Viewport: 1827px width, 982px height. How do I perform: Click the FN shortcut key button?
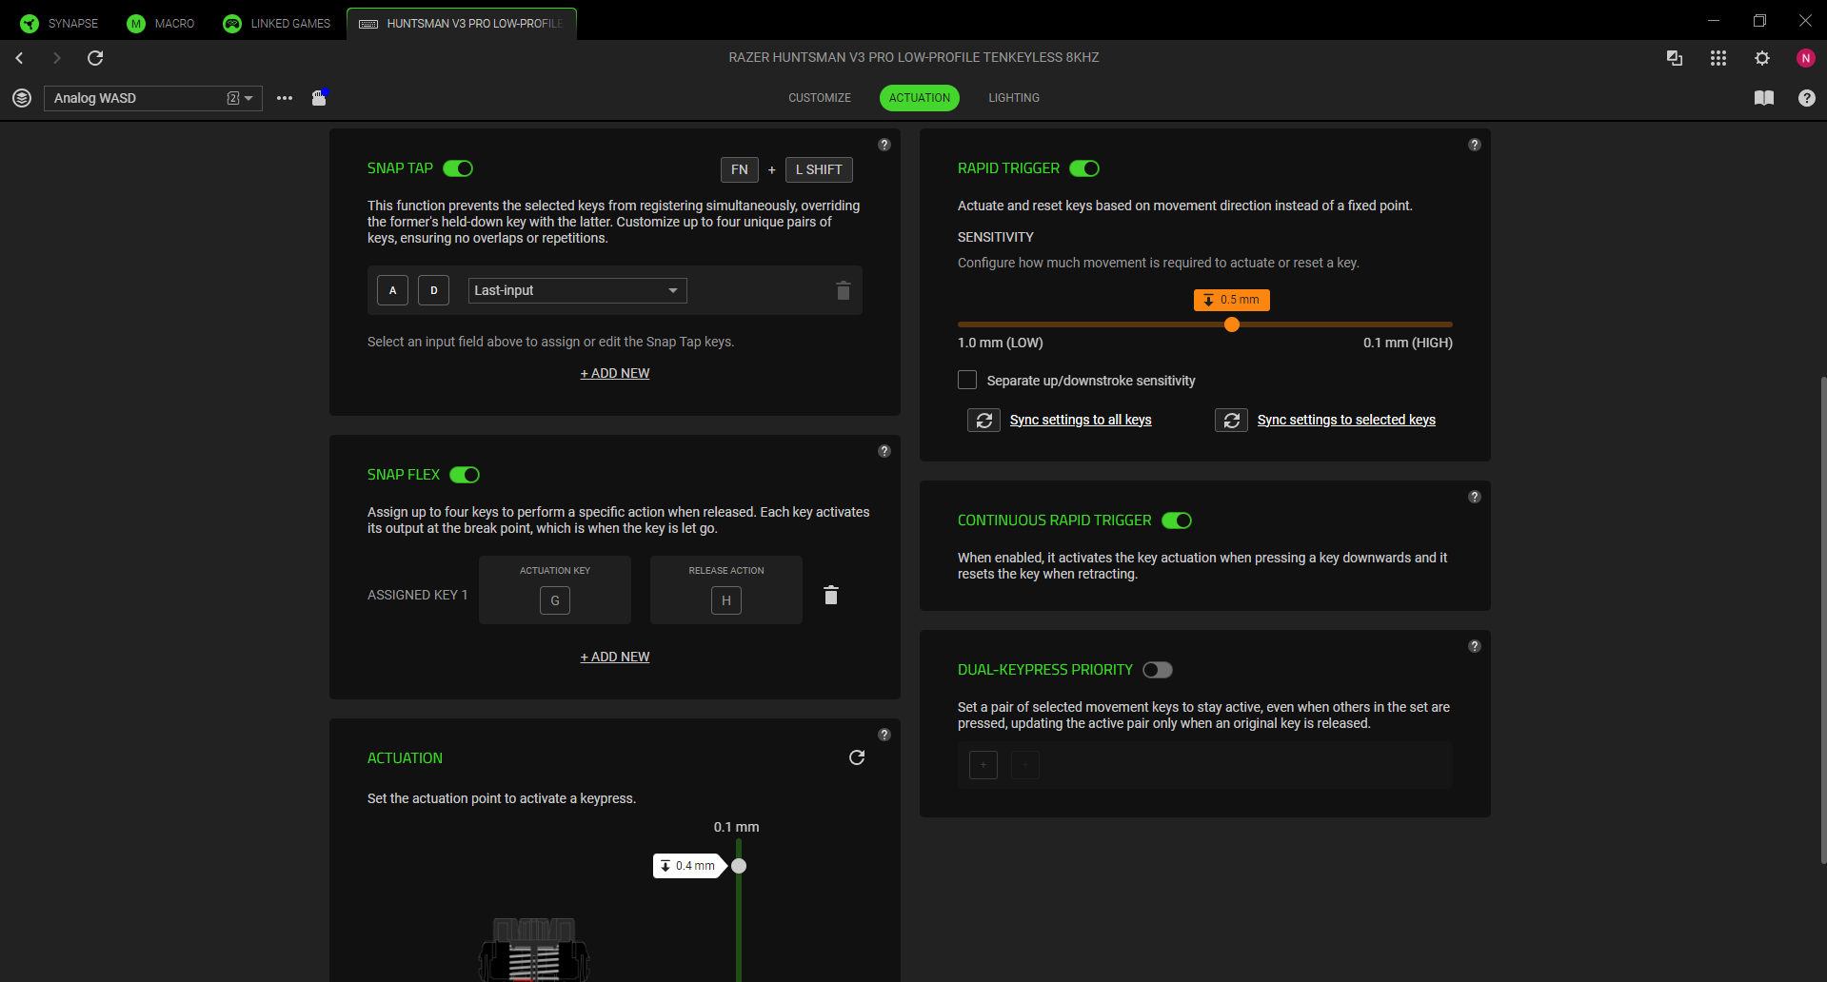tap(740, 169)
